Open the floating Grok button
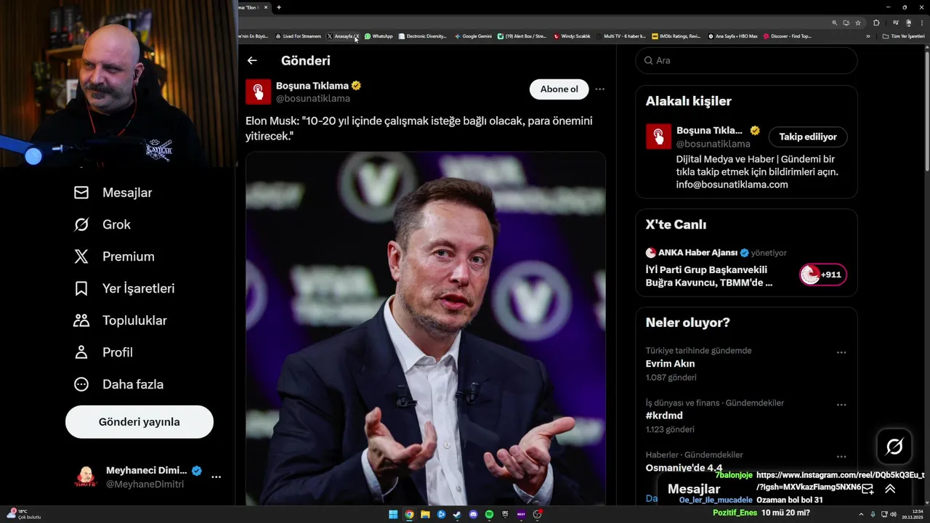 click(894, 447)
